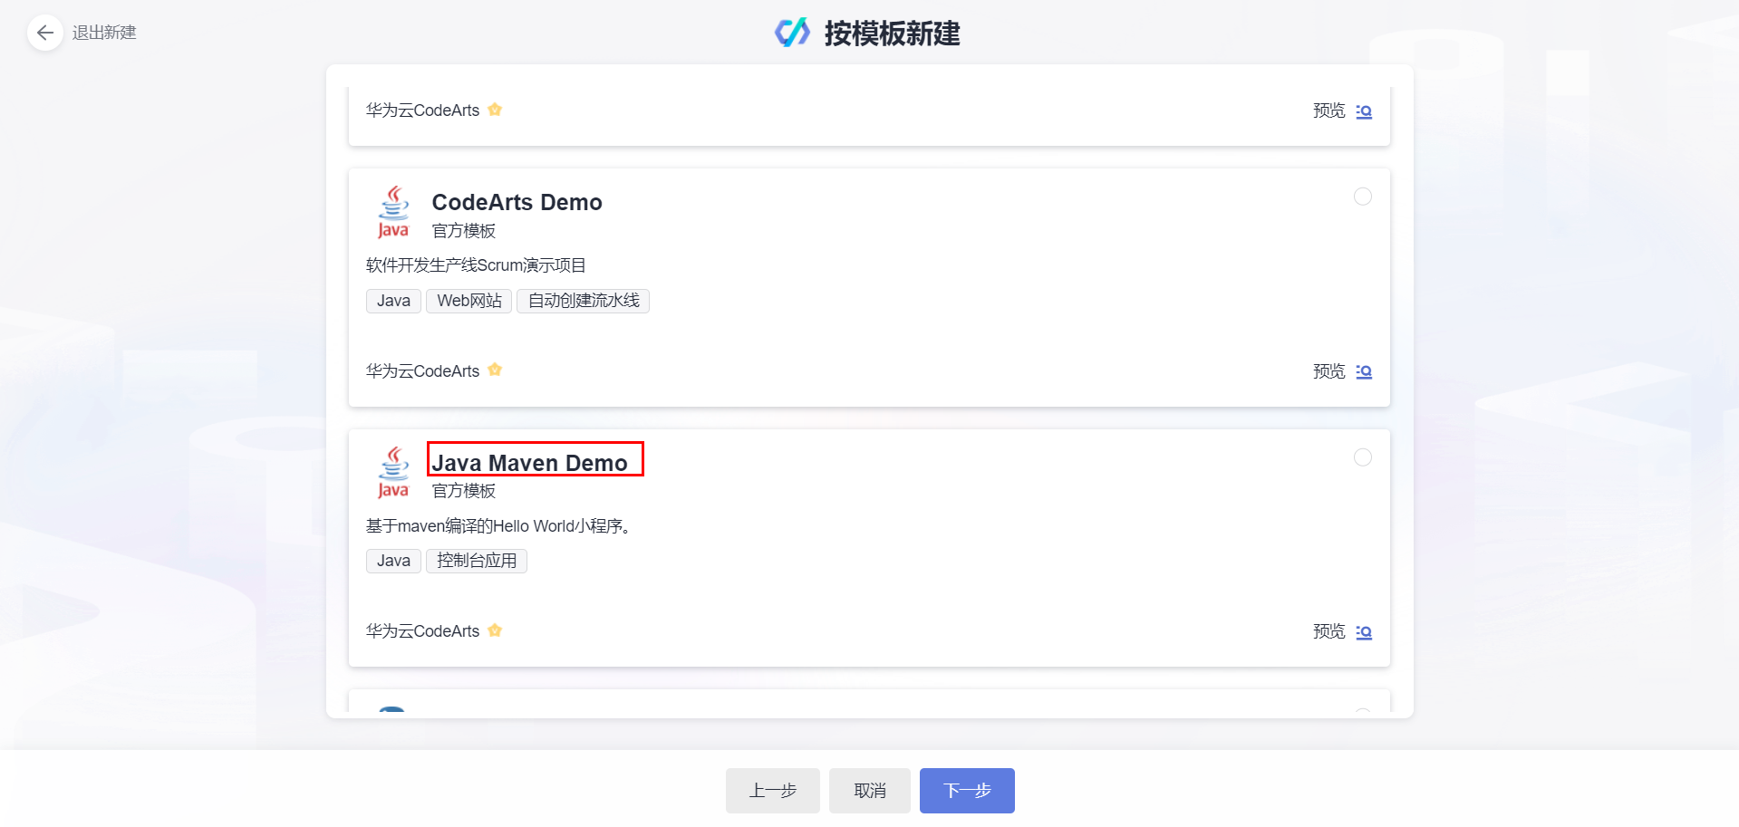Click the Java icon on Java Maven Demo card
The height and width of the screenshot is (827, 1739).
[x=393, y=472]
